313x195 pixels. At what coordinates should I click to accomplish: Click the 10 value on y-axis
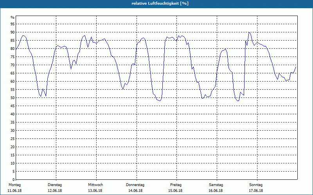(x=13, y=163)
